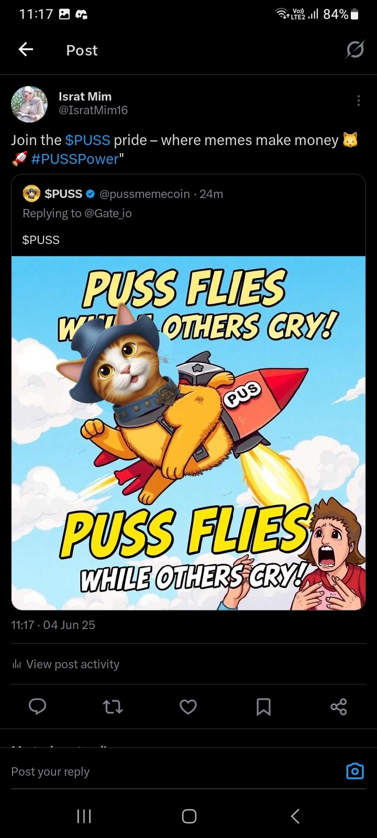Screen dimensions: 377x838
Task: Tap the camera icon in reply bar
Action: (355, 771)
